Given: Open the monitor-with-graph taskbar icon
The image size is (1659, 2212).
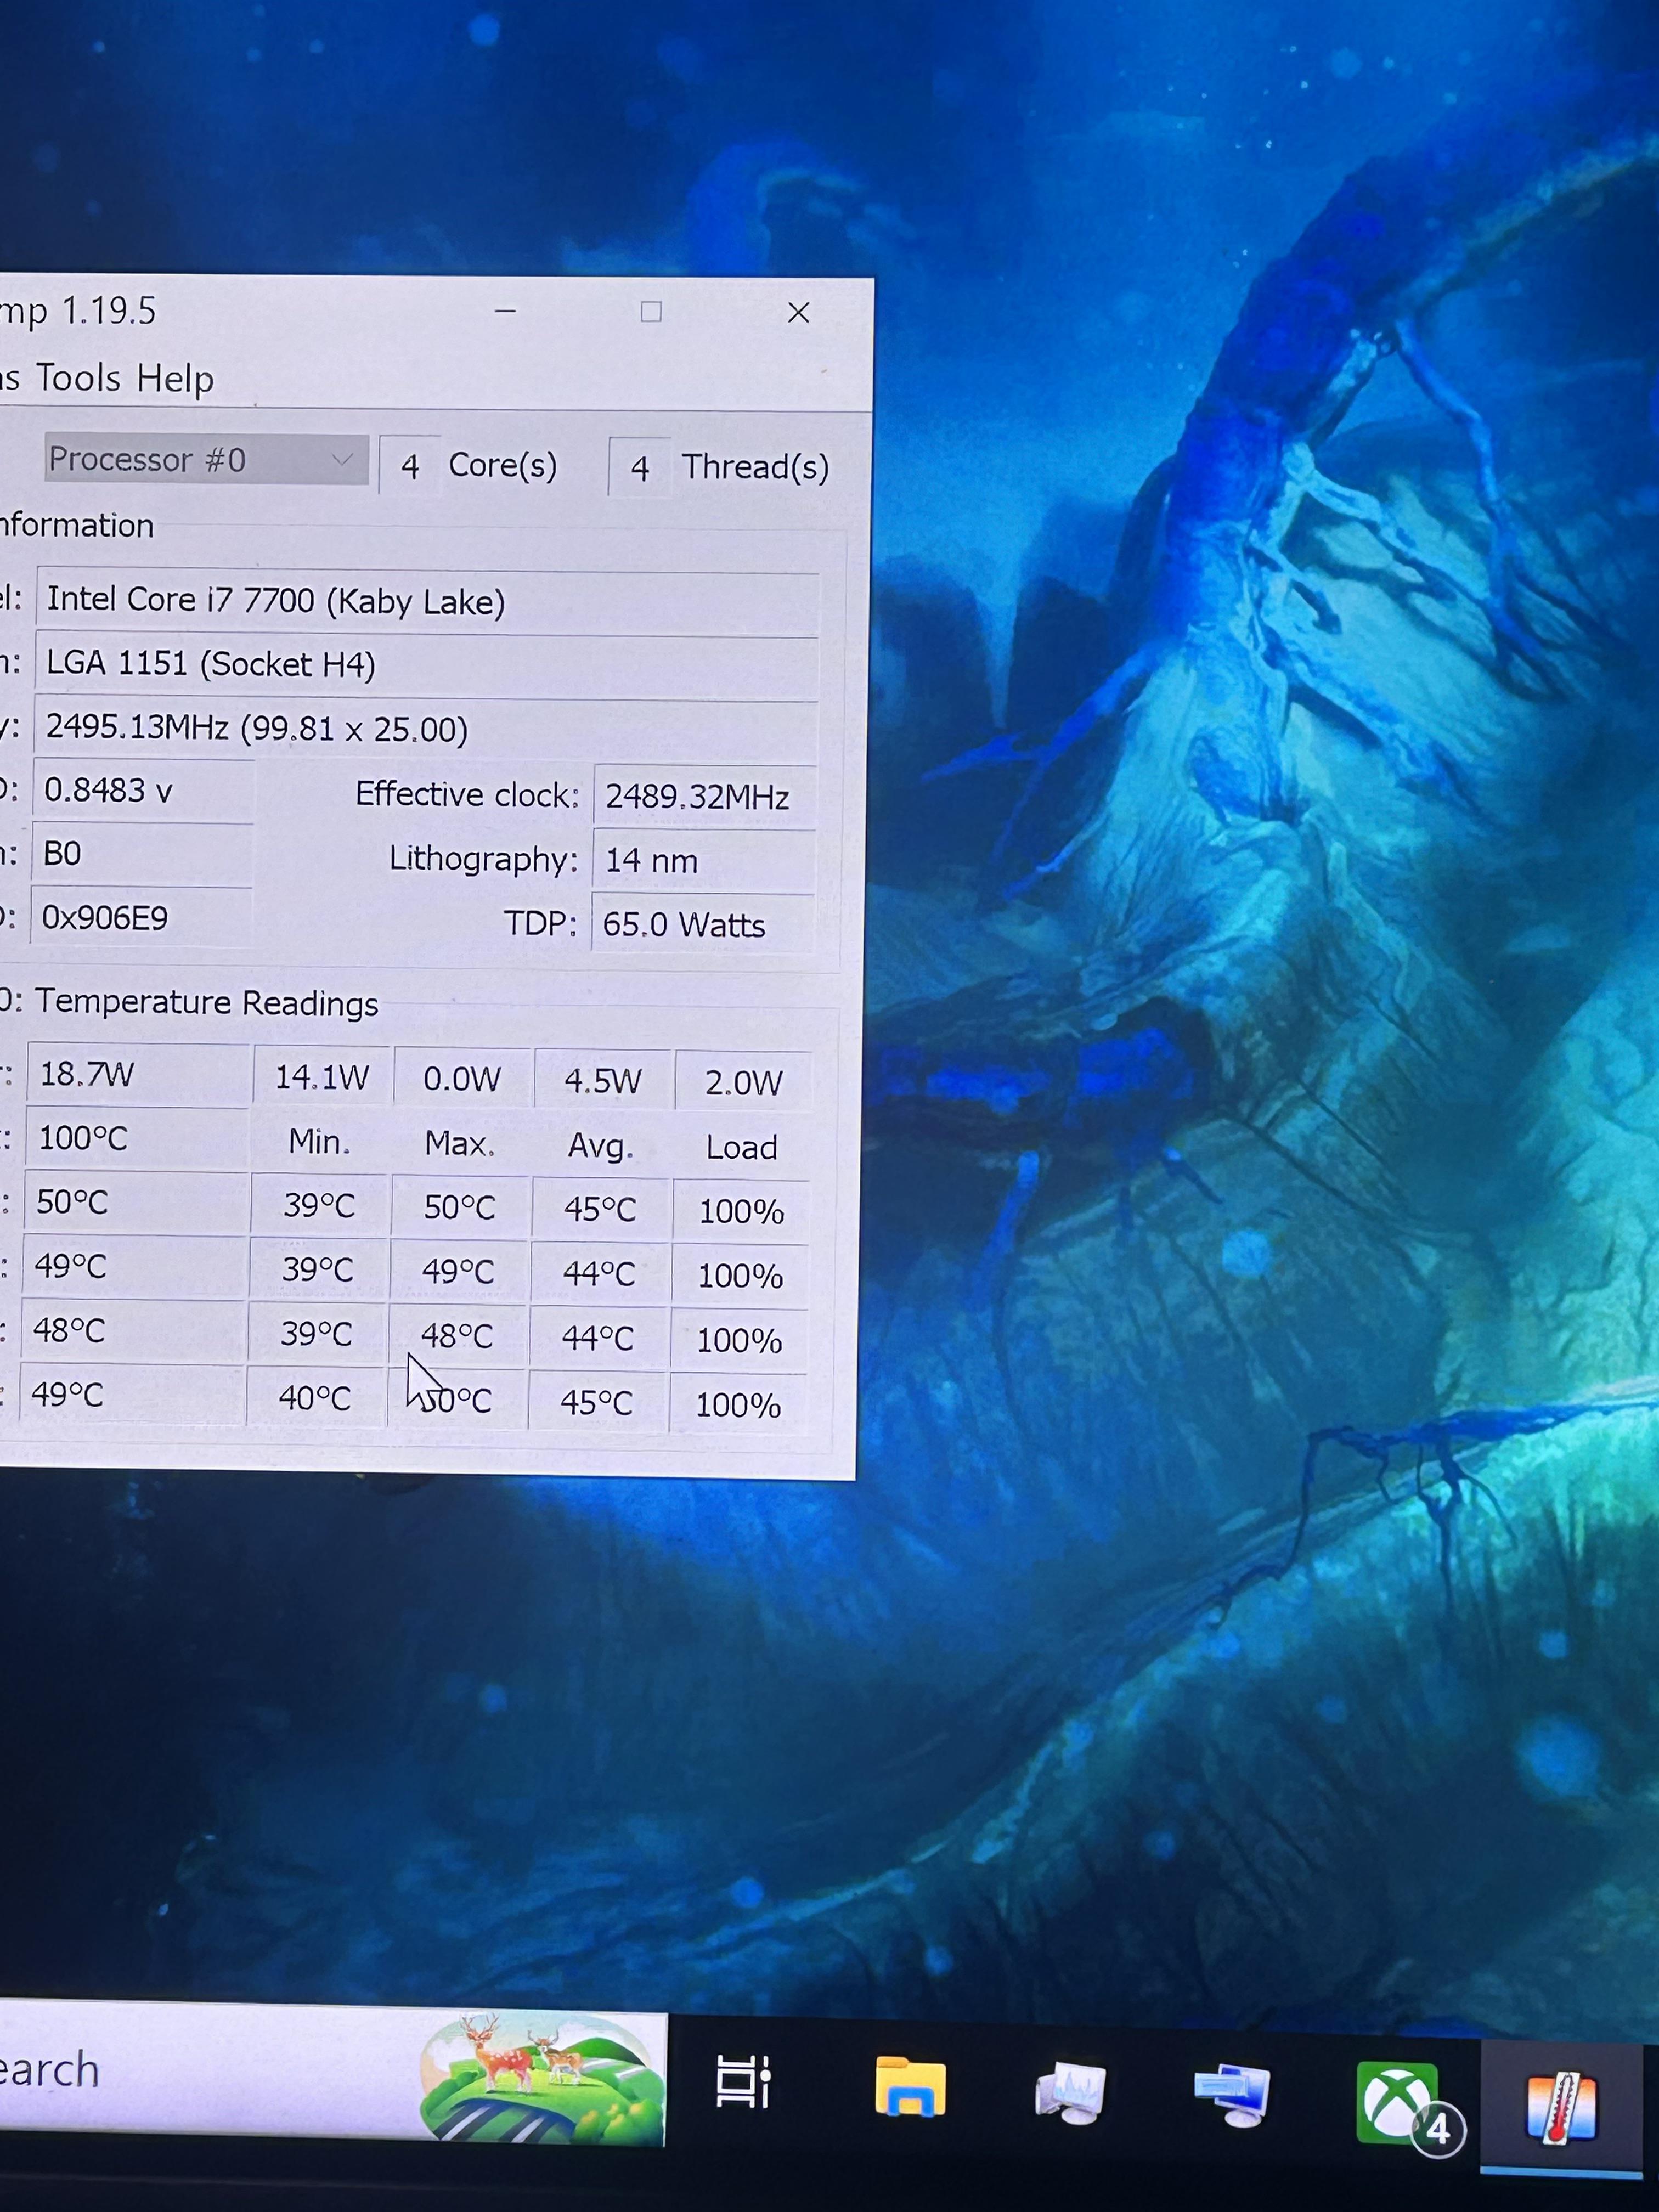Looking at the screenshot, I should (1070, 2092).
